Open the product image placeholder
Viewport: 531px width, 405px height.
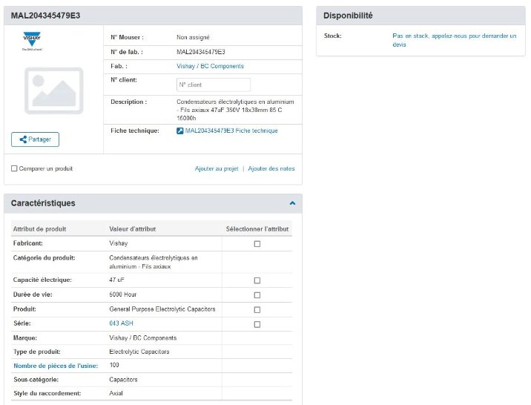pyautogui.click(x=54, y=90)
